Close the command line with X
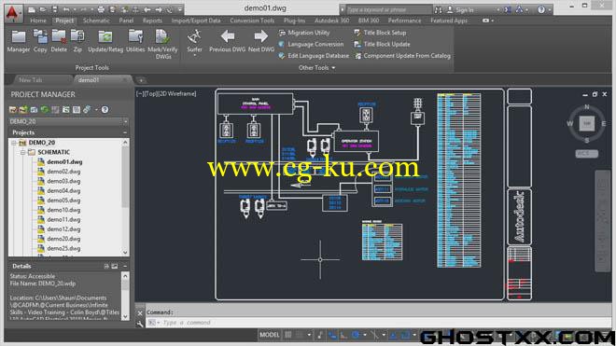 140,313
